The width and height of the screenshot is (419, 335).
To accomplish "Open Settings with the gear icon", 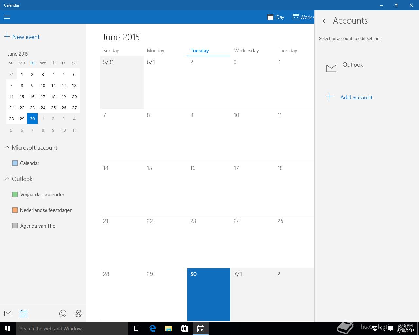I will pos(79,314).
